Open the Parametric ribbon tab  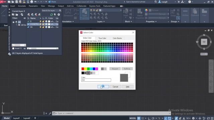pos(33,6)
